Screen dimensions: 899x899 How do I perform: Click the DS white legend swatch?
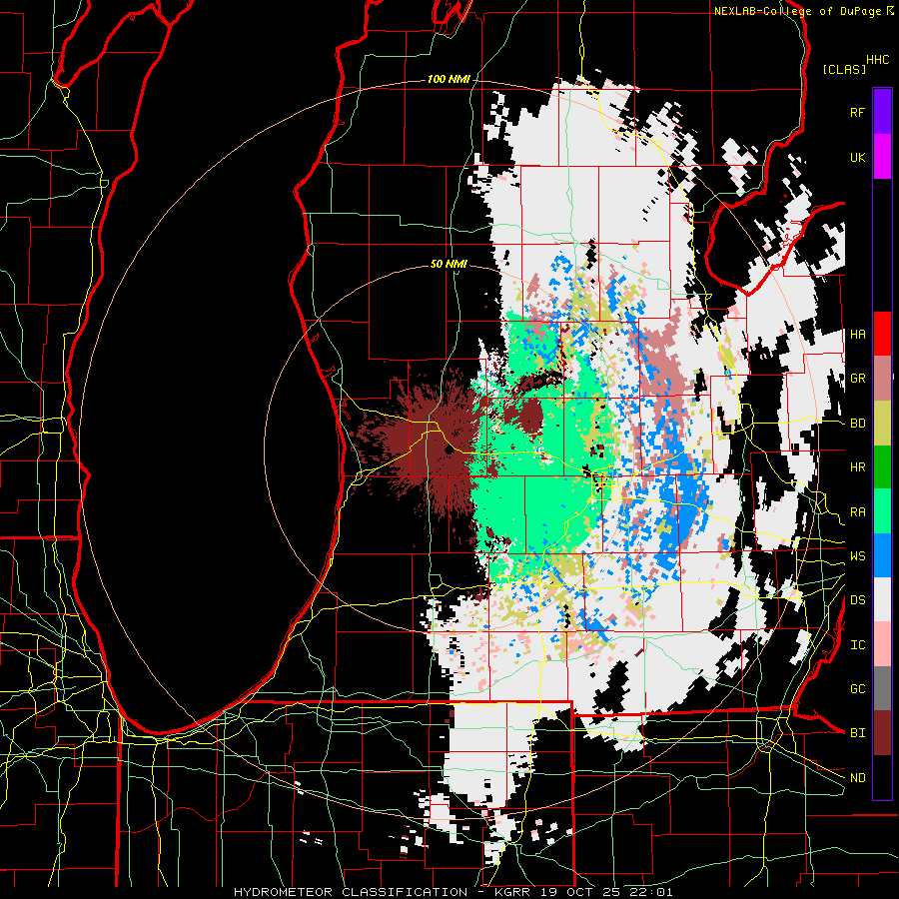[882, 599]
